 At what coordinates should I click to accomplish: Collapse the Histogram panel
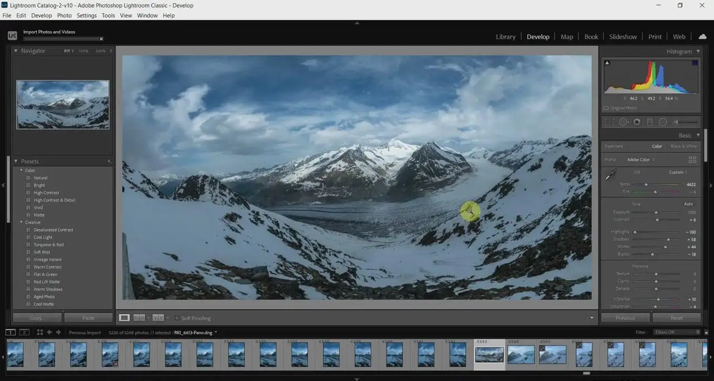coord(698,51)
